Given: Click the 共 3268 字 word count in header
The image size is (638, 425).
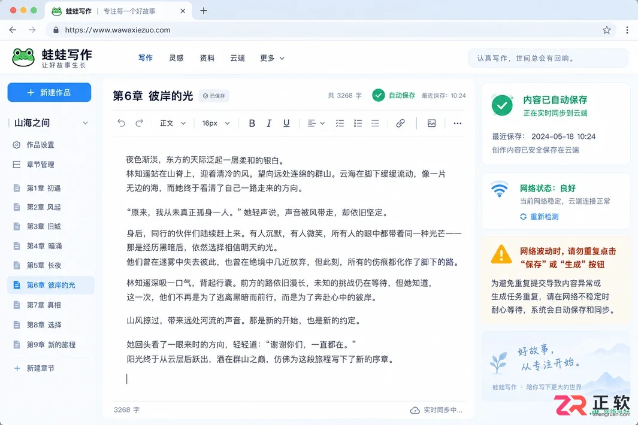Looking at the screenshot, I should pyautogui.click(x=344, y=96).
